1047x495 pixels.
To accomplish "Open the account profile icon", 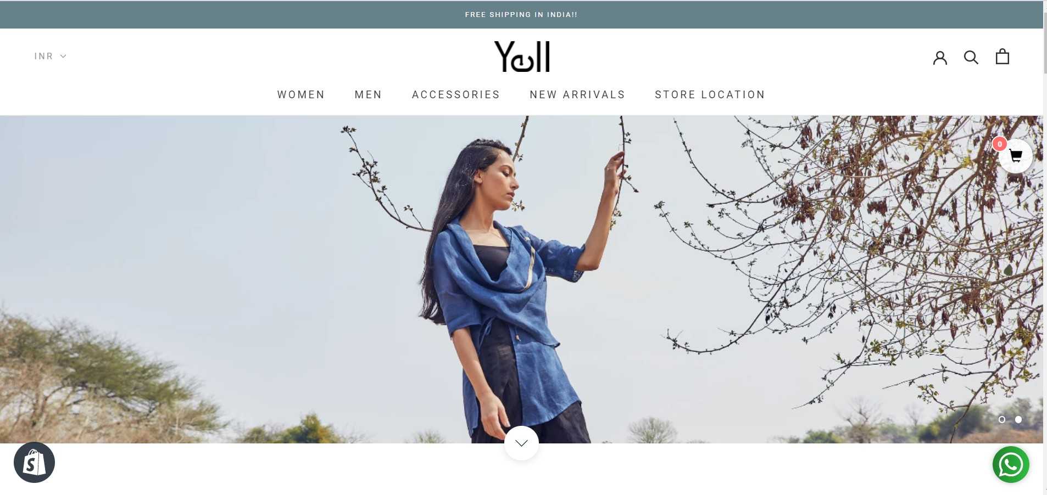I will coord(940,57).
